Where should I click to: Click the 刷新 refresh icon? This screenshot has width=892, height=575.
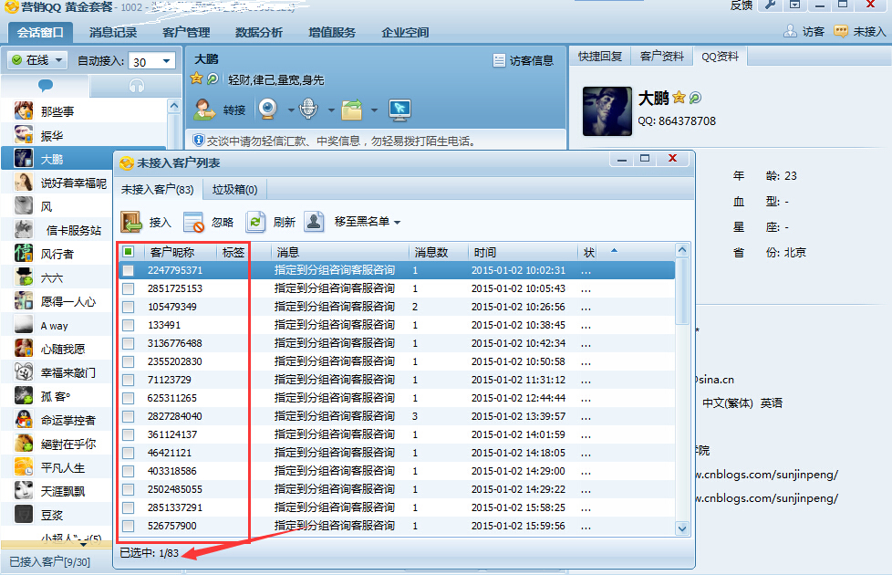[x=256, y=222]
